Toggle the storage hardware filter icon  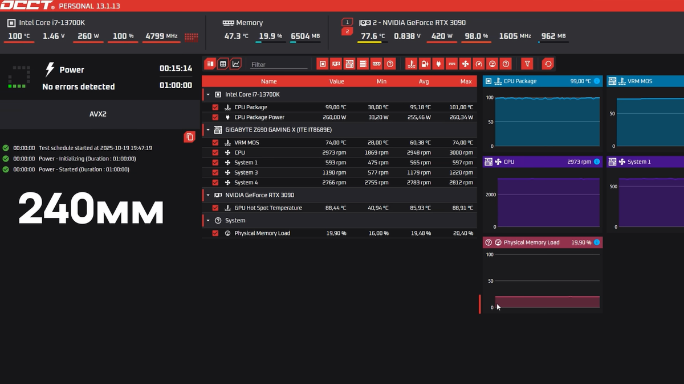[363, 64]
